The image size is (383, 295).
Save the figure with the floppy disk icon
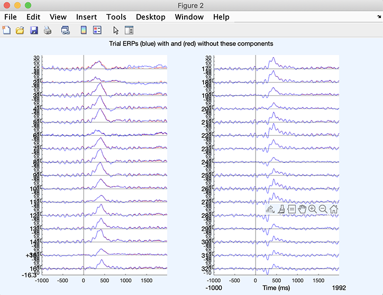tap(34, 30)
